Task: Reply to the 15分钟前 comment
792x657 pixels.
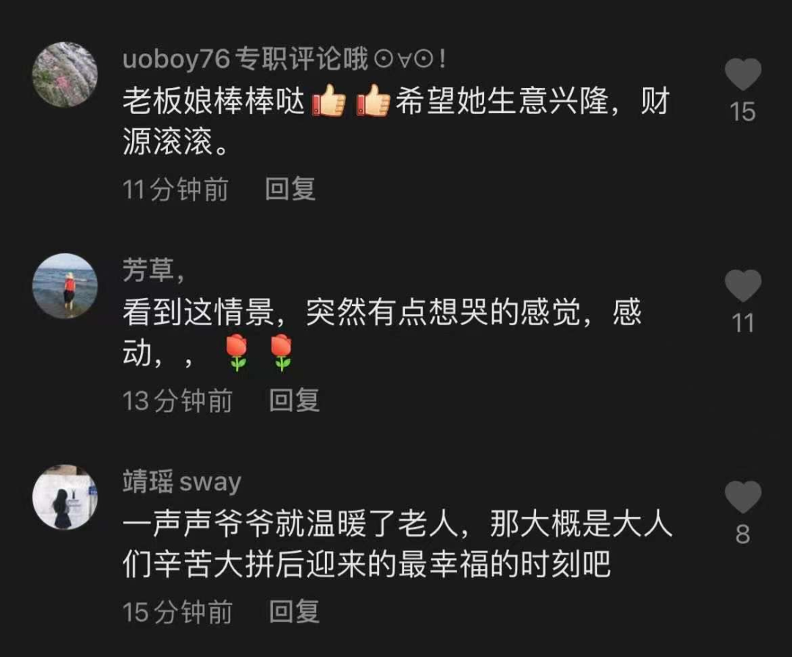Action: point(294,611)
